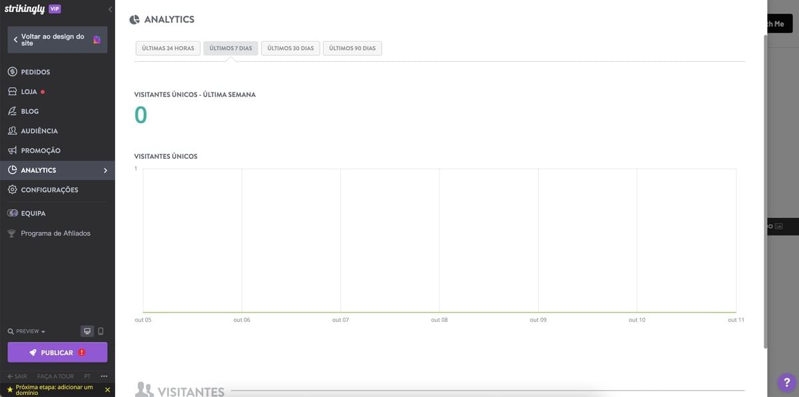This screenshot has height=397, width=799.
Task: Click the unique visitors count 0
Action: (140, 116)
